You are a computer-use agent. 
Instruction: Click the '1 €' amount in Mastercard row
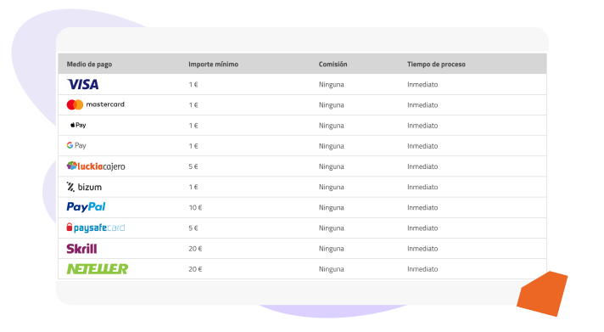point(193,105)
